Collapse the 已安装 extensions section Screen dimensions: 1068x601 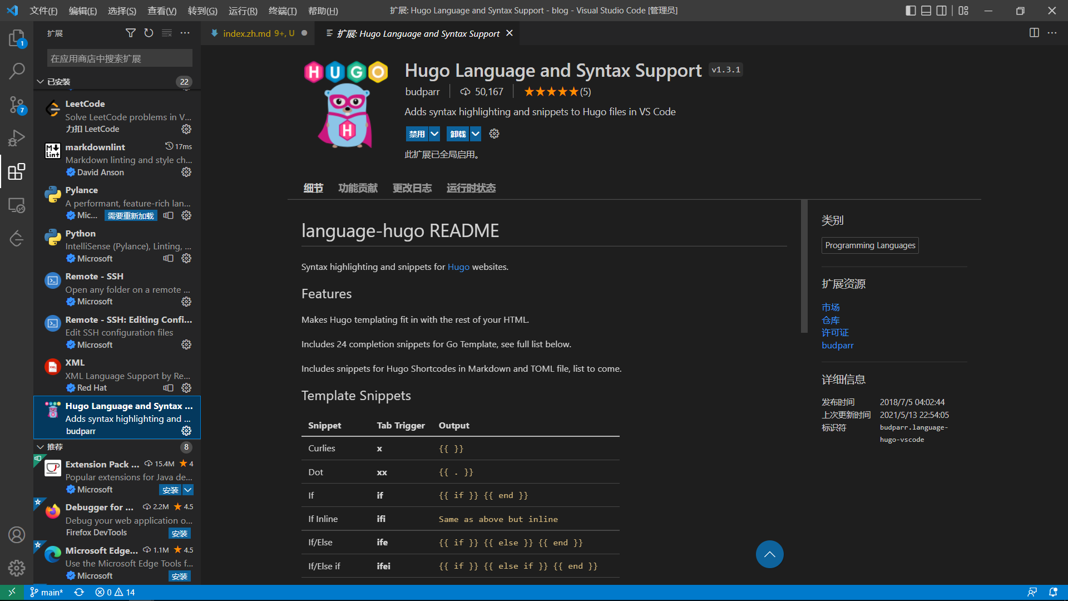[41, 82]
